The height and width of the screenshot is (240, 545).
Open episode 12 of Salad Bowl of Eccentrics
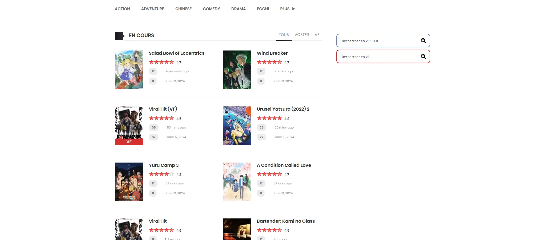click(153, 71)
